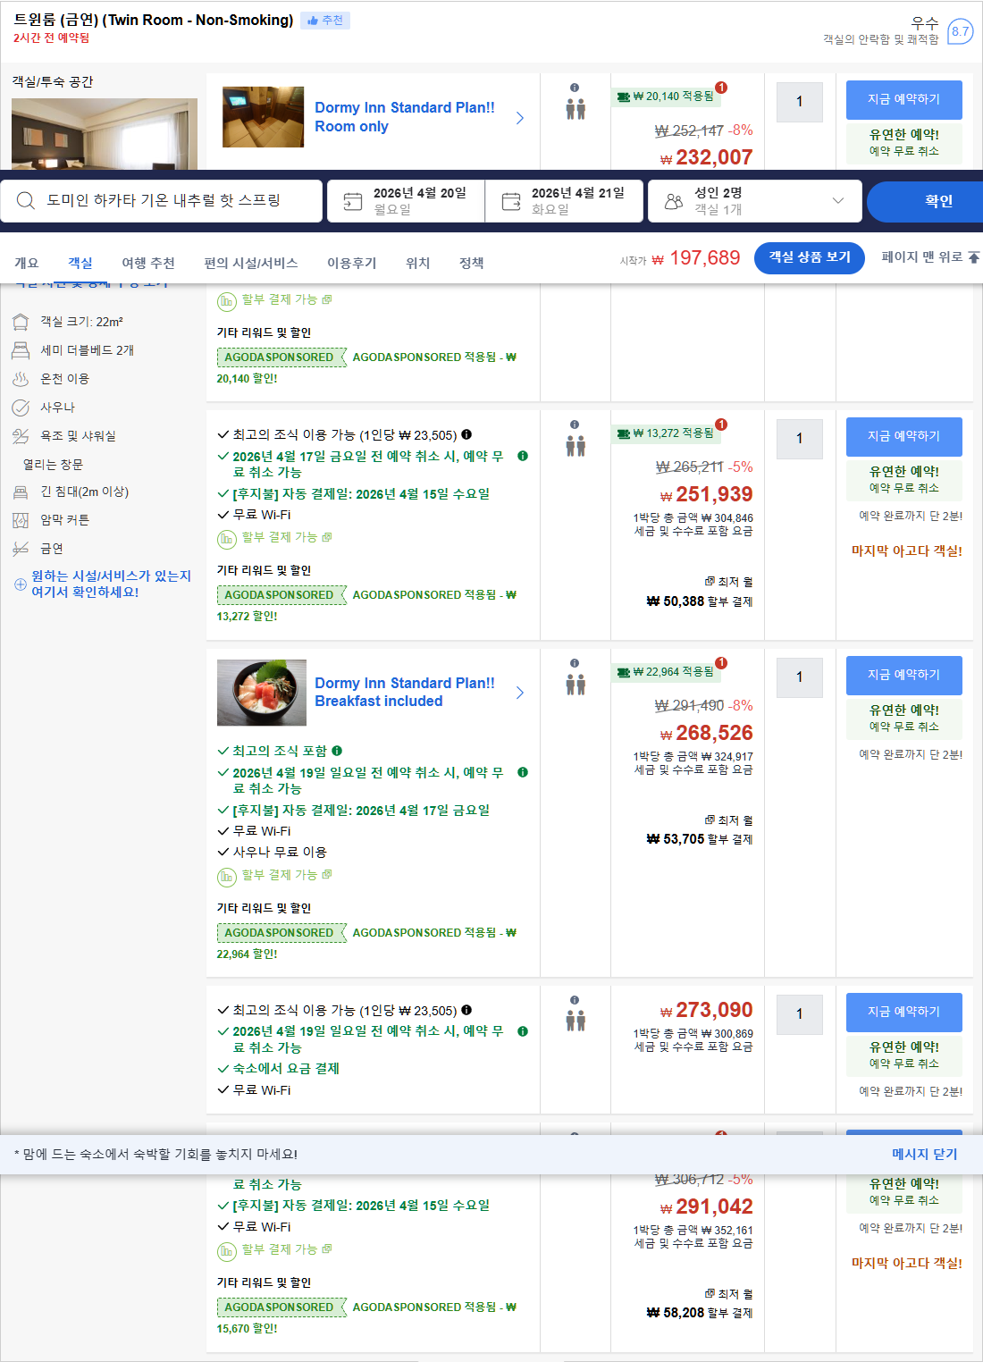Expand the Dormy Inn Standard Plan Room only details
The image size is (983, 1362).
520,117
